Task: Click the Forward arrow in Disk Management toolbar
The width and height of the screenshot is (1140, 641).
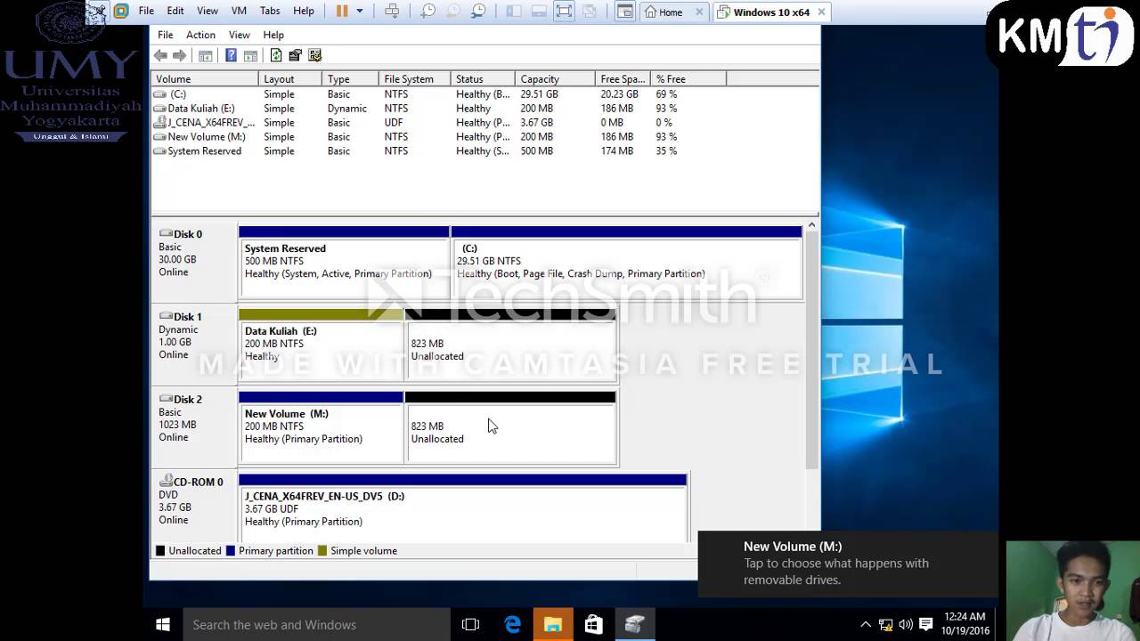Action: click(179, 55)
